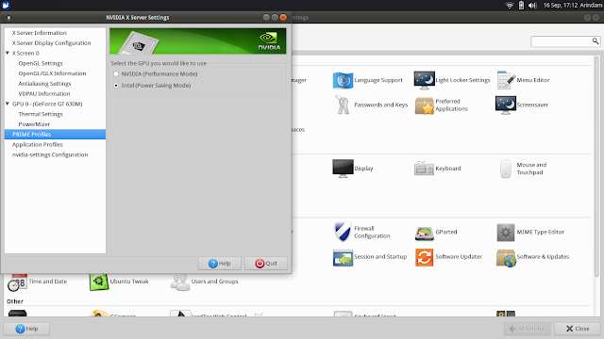Open the Screensaver settings icon
This screenshot has height=339, width=604.
point(506,105)
